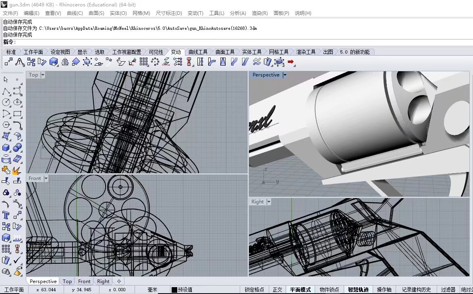Select the pointer selection arrow tool

click(6, 79)
